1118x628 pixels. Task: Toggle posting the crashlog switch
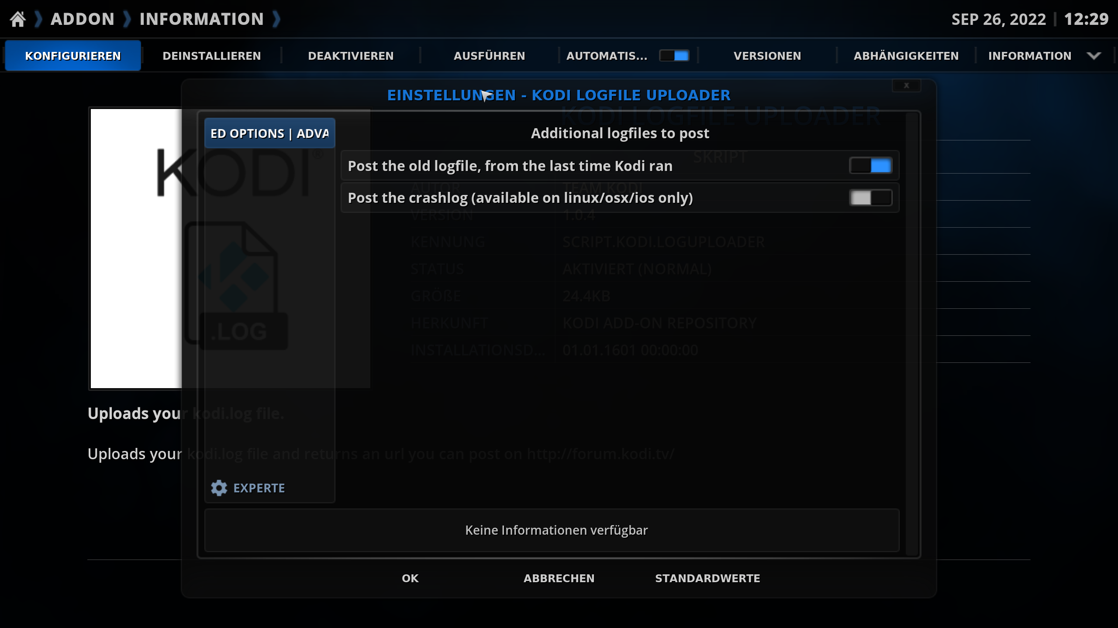[870, 198]
